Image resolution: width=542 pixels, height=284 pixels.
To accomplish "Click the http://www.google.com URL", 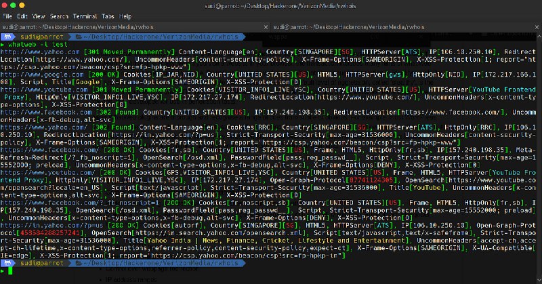I will 42,75.
